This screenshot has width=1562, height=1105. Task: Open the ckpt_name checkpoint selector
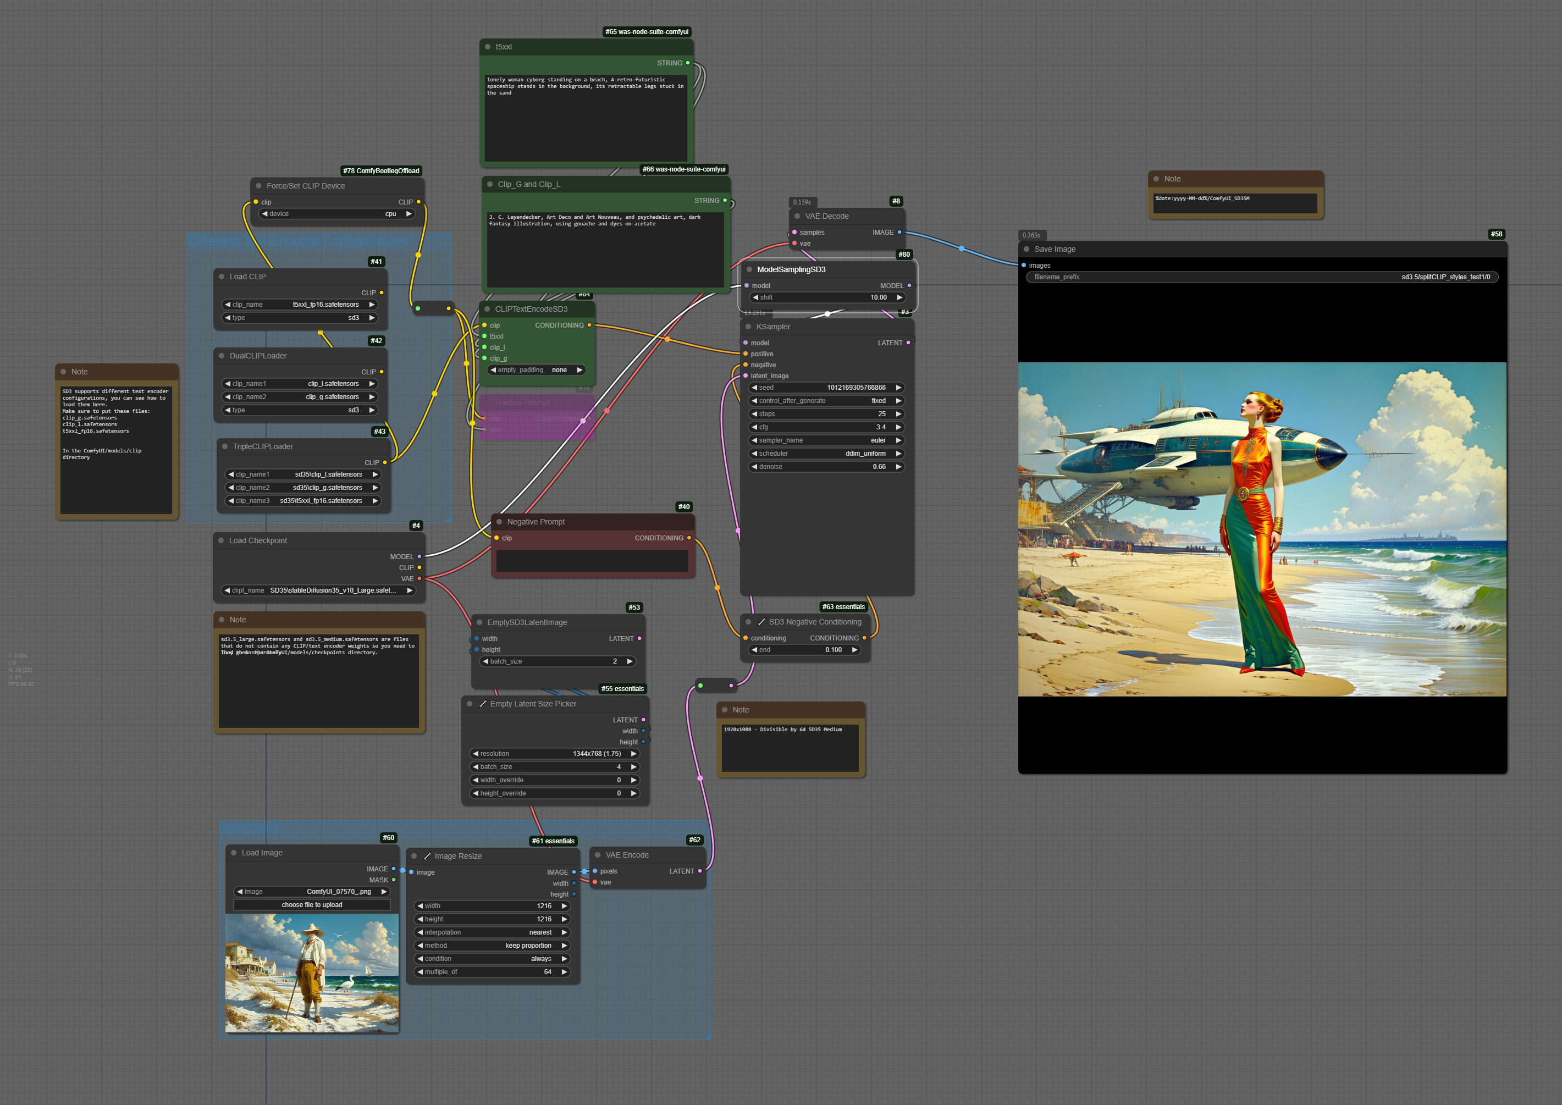[318, 590]
